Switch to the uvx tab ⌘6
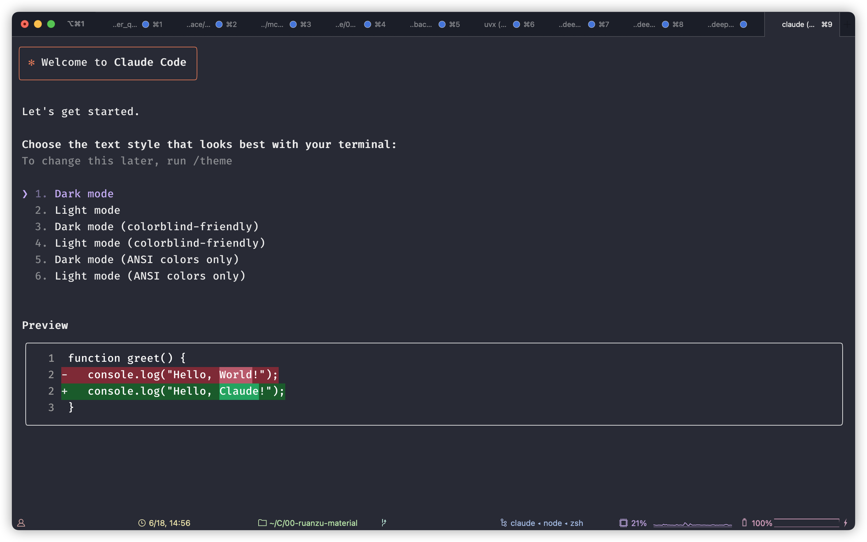867x542 pixels. 495,24
